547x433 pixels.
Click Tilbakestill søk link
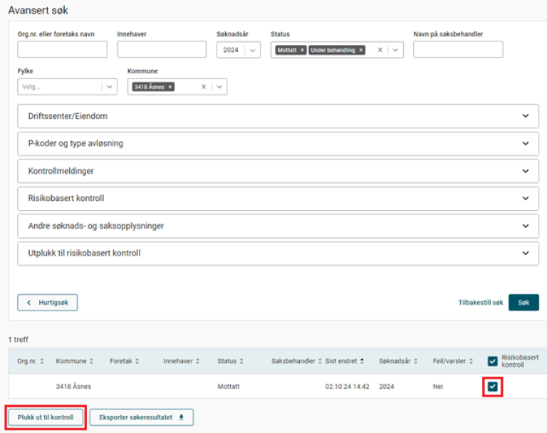tap(480, 303)
